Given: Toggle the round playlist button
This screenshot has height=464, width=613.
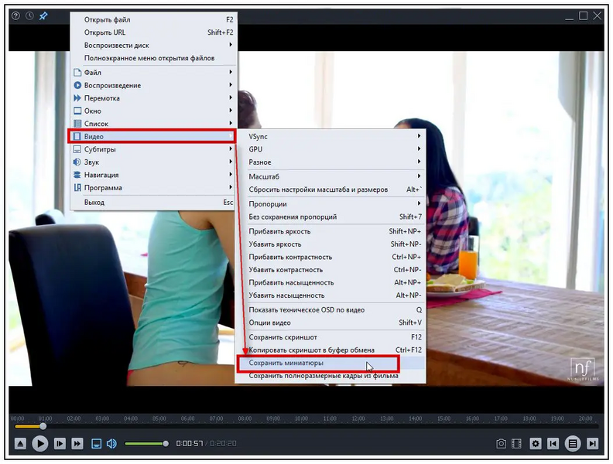Looking at the screenshot, I should coord(572,443).
